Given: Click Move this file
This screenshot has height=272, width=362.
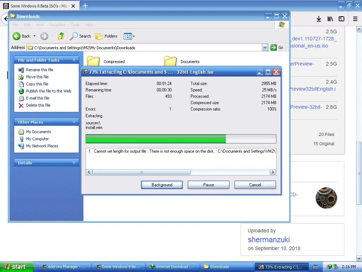Looking at the screenshot, I should tap(37, 77).
